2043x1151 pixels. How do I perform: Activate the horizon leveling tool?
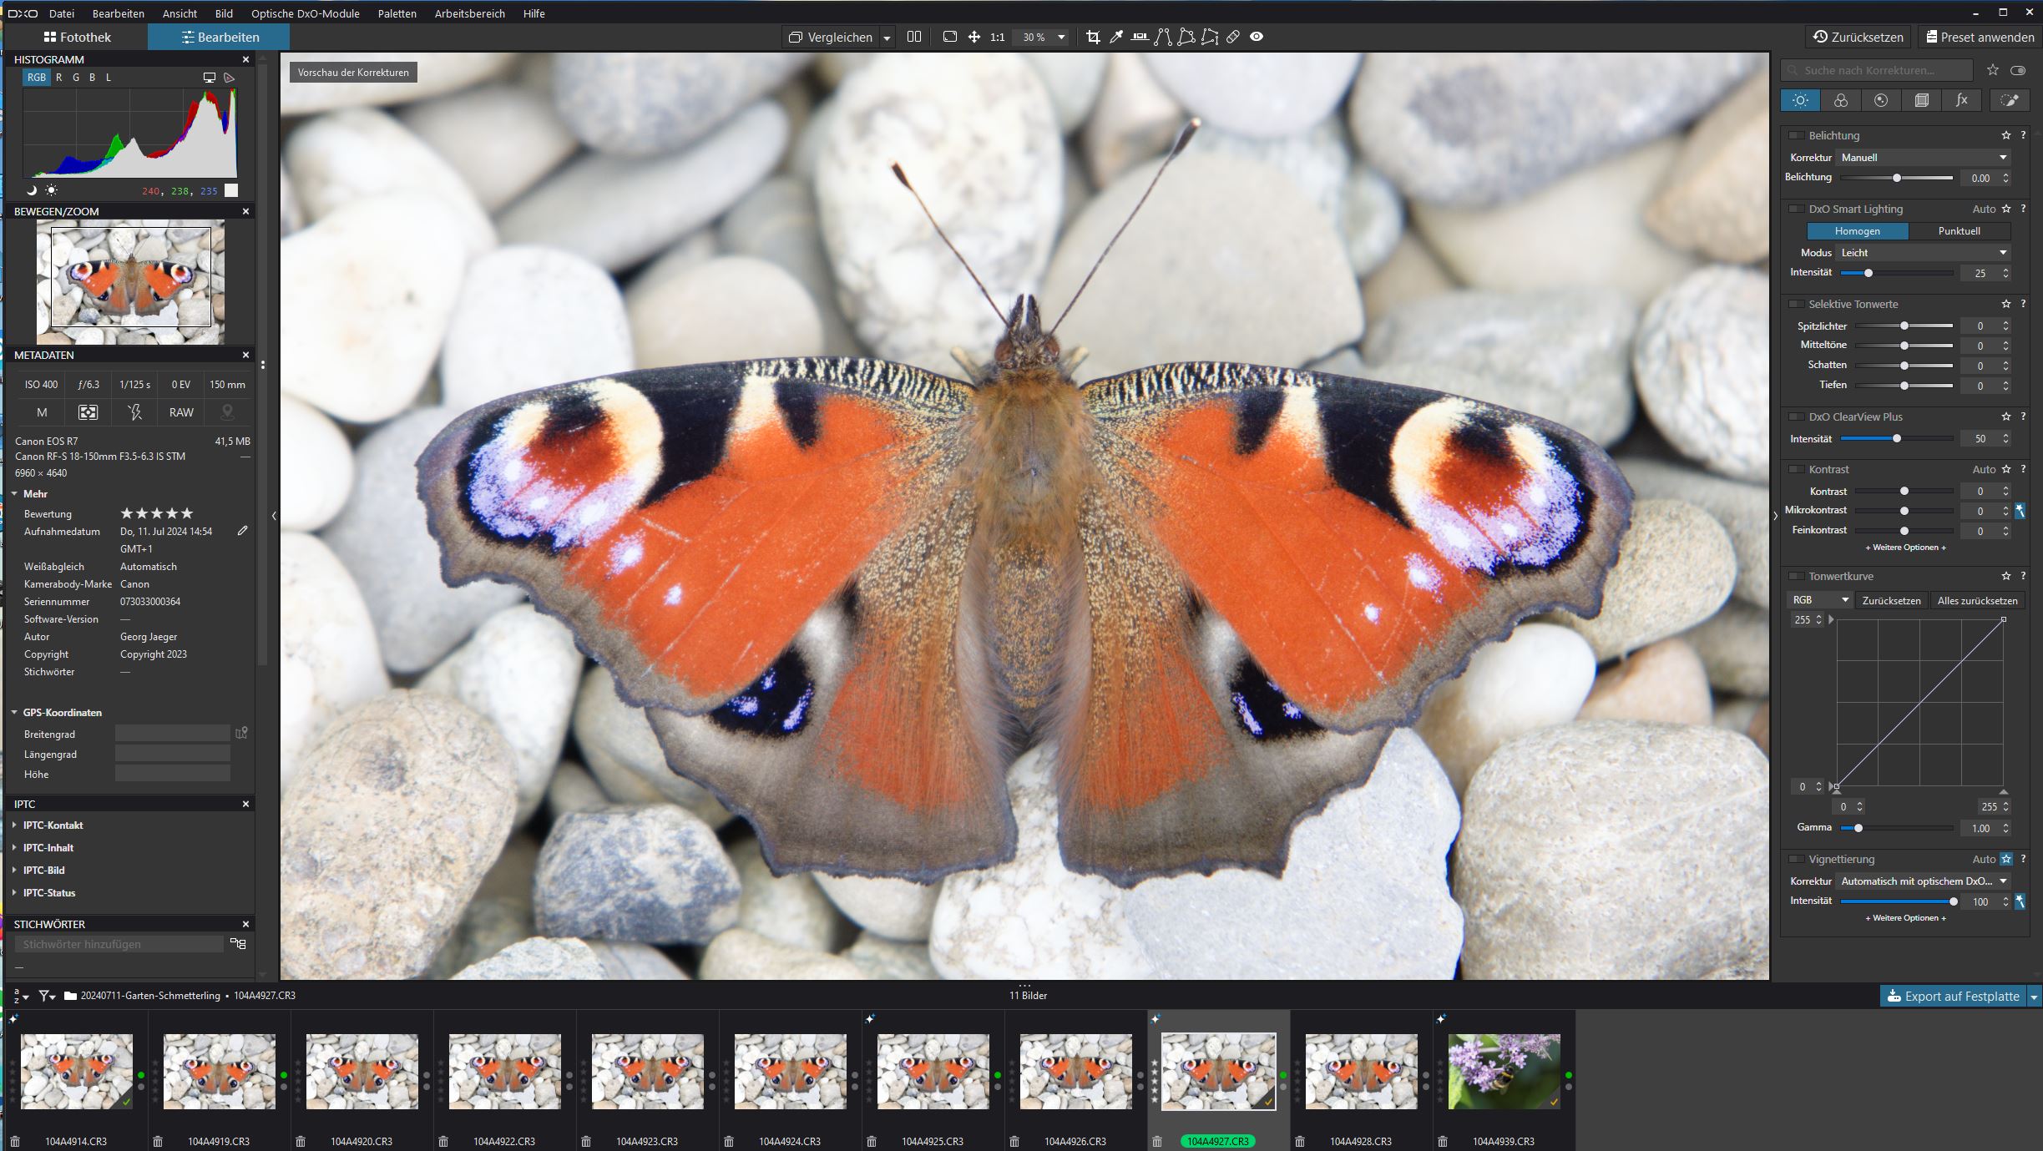(x=1139, y=37)
